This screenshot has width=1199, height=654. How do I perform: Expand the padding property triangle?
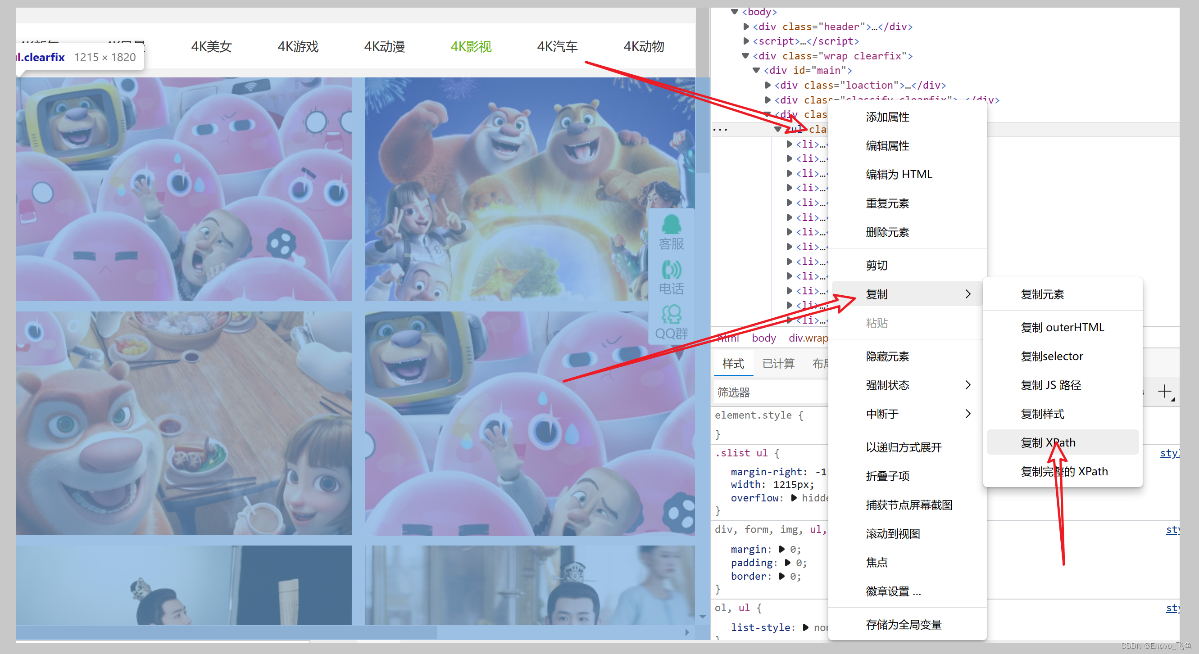[x=787, y=563]
